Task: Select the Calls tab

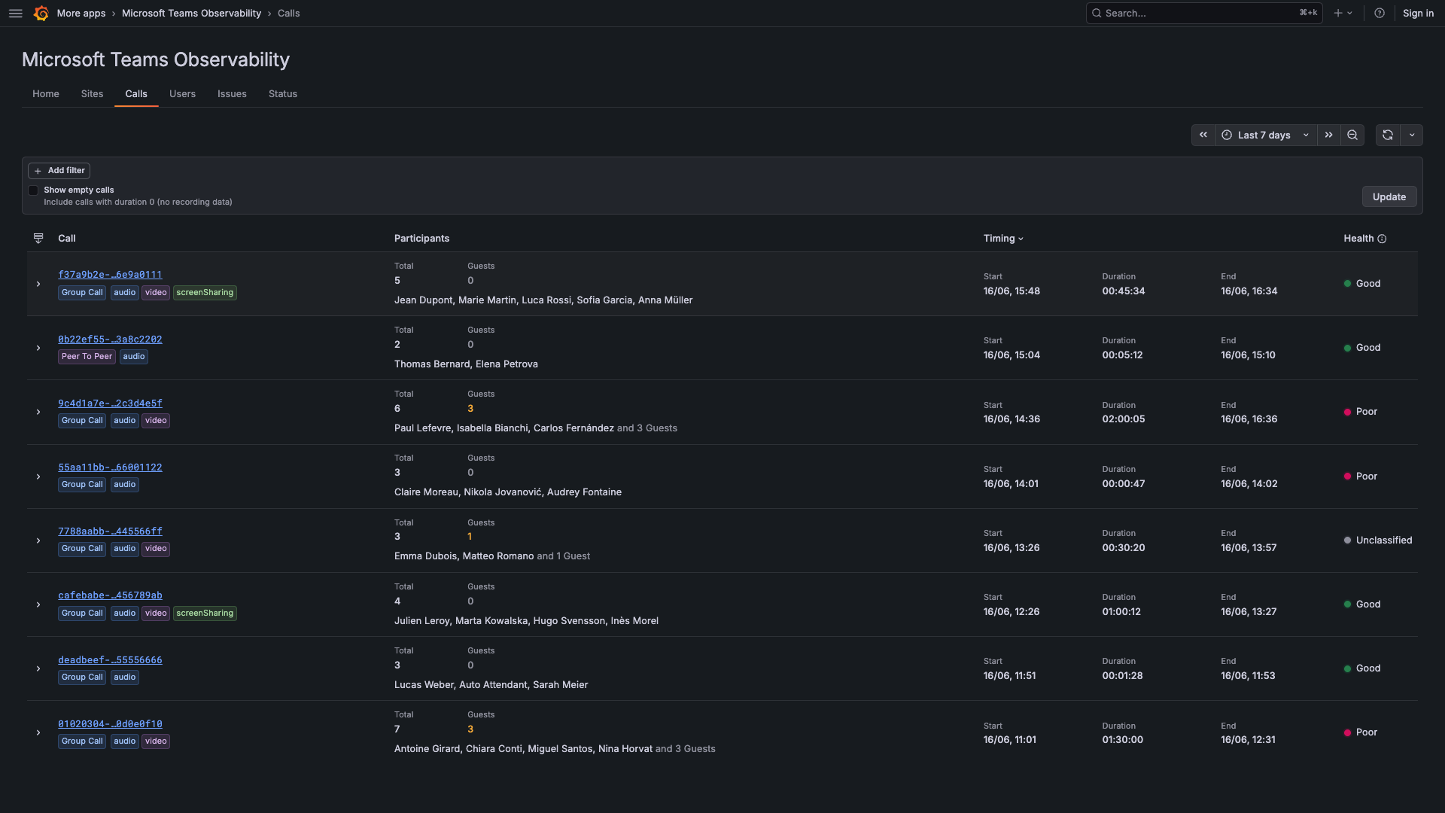Action: [136, 94]
